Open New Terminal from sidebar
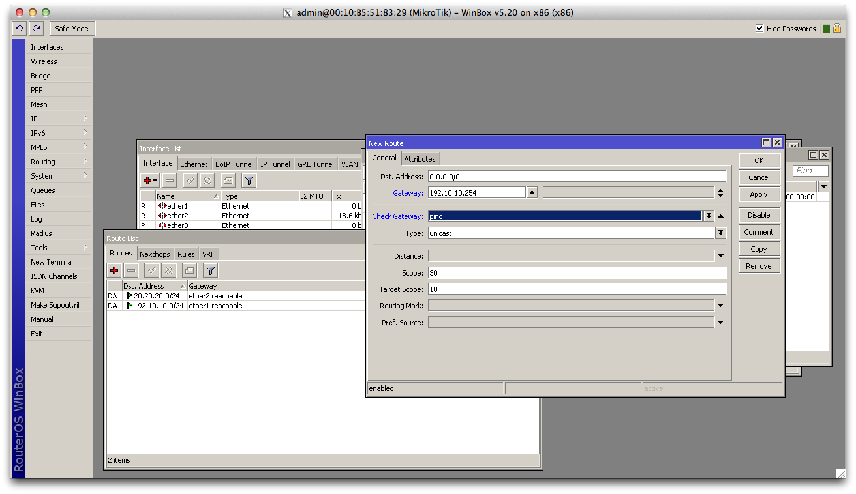The width and height of the screenshot is (856, 494). 59,262
